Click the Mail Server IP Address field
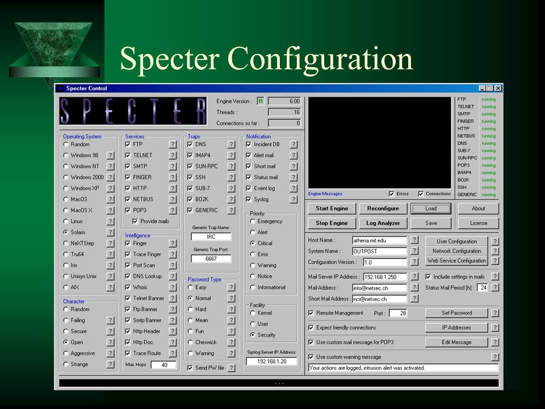The image size is (545, 409). tap(385, 277)
